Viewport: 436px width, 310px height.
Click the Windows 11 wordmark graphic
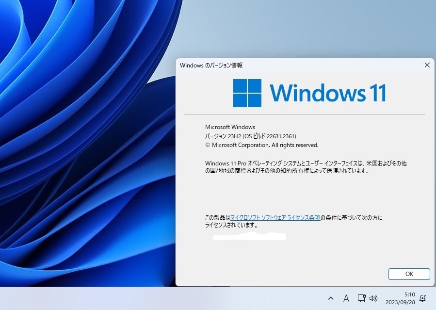pos(329,93)
